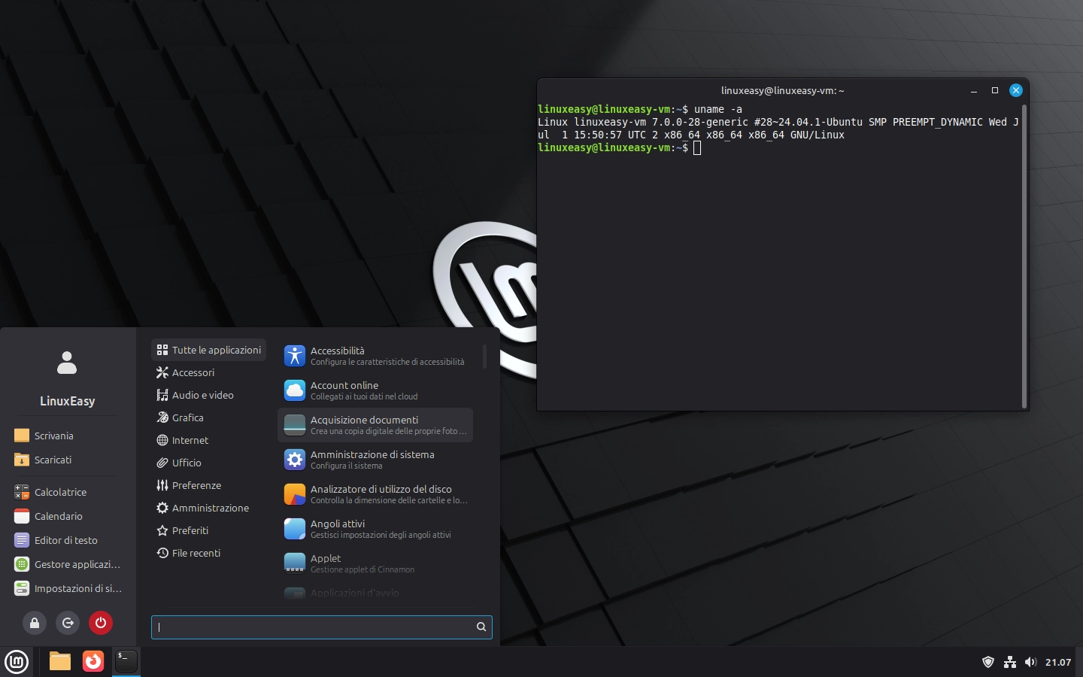Close the terminal window
This screenshot has height=677, width=1083.
click(x=1015, y=90)
